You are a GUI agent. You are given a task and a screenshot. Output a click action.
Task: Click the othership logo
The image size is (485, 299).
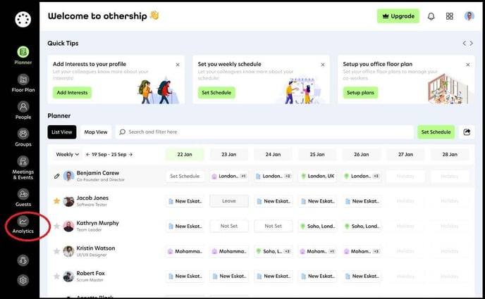coord(23,19)
